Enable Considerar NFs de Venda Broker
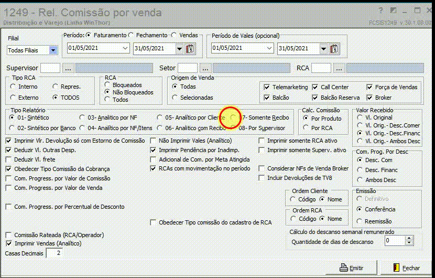Image resolution: width=435 pixels, height=278 pixels. pos(262,168)
